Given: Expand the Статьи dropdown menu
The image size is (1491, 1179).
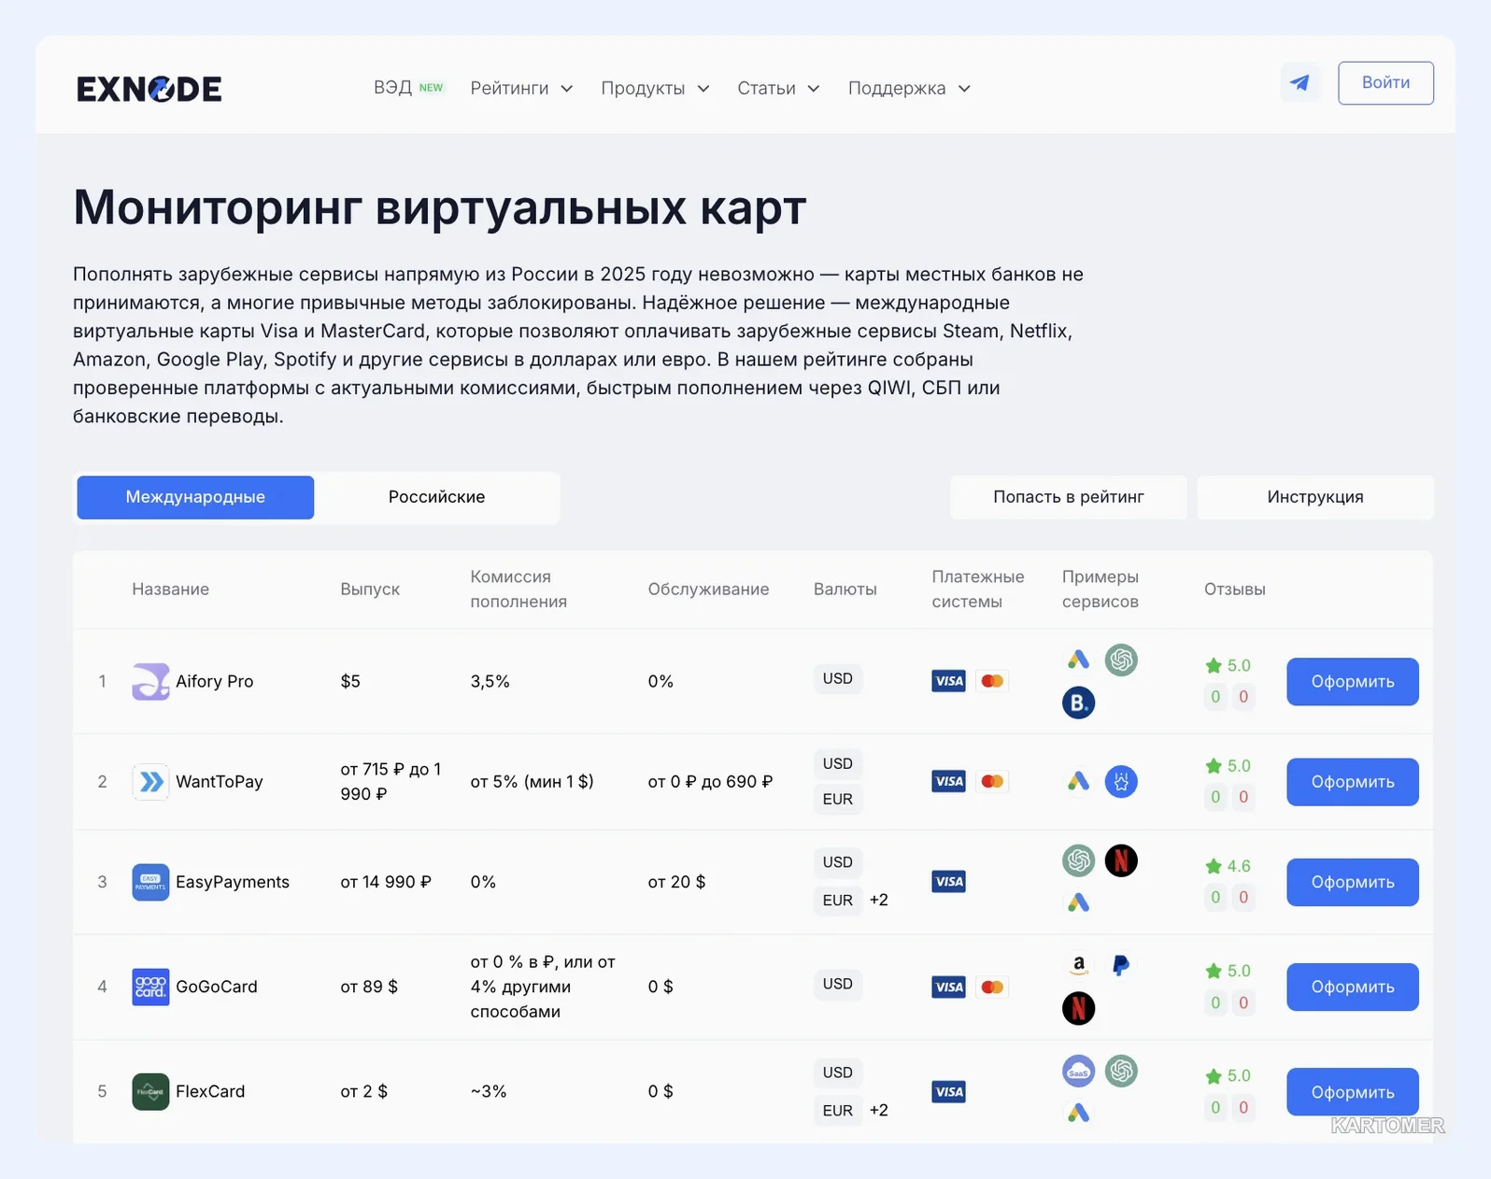Looking at the screenshot, I should click(x=778, y=88).
